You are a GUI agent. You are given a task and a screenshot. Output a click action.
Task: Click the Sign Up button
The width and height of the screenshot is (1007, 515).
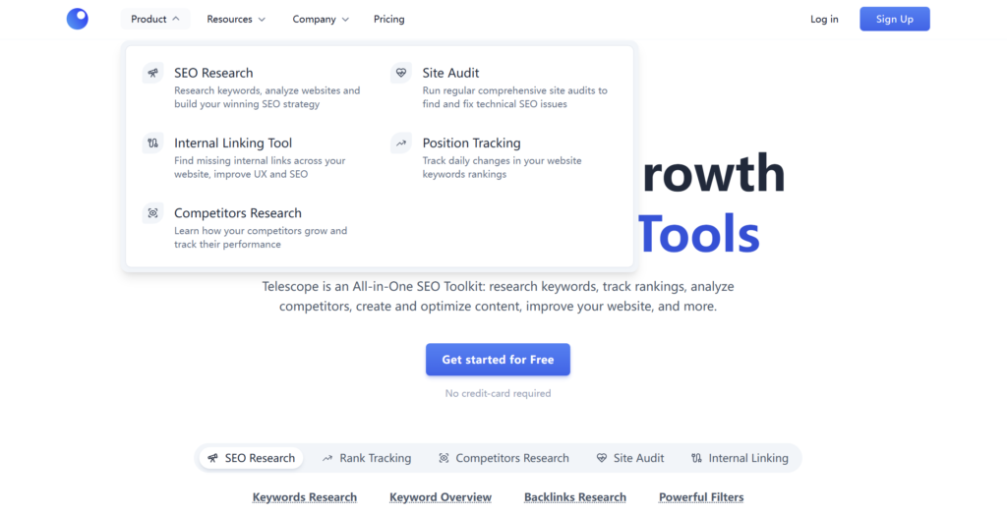coord(895,19)
